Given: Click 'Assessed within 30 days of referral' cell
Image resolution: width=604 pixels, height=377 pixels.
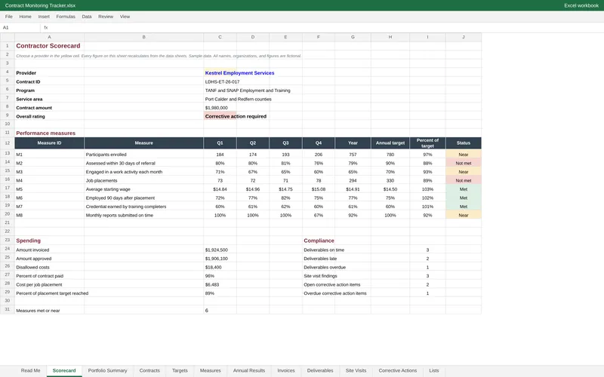Looking at the screenshot, I should [143, 163].
